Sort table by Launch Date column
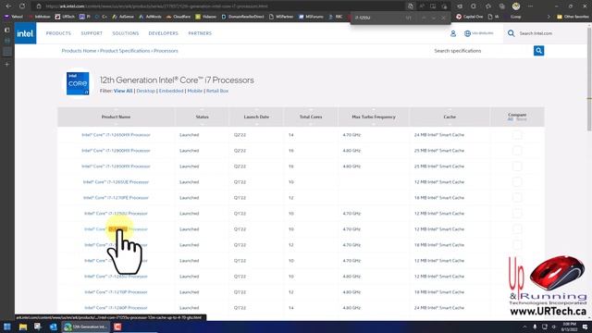This screenshot has width=592, height=333. click(x=256, y=117)
